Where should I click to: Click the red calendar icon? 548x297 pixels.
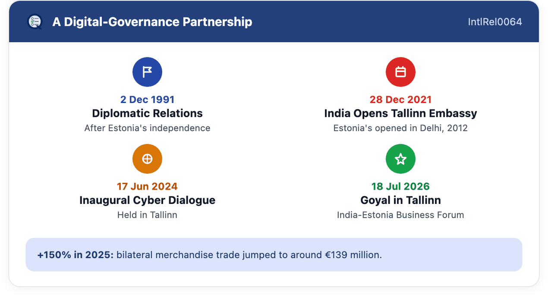coord(400,72)
